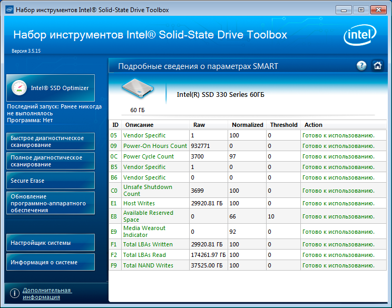This screenshot has width=392, height=308.
Task: Select Power Cycle Count attribute
Action: (149, 156)
